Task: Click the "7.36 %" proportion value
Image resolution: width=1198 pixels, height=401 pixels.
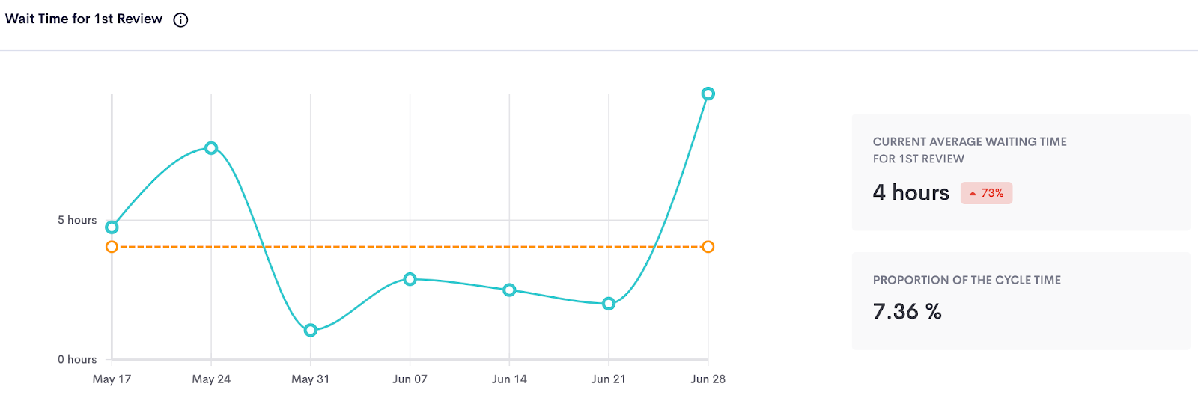Action: click(907, 311)
